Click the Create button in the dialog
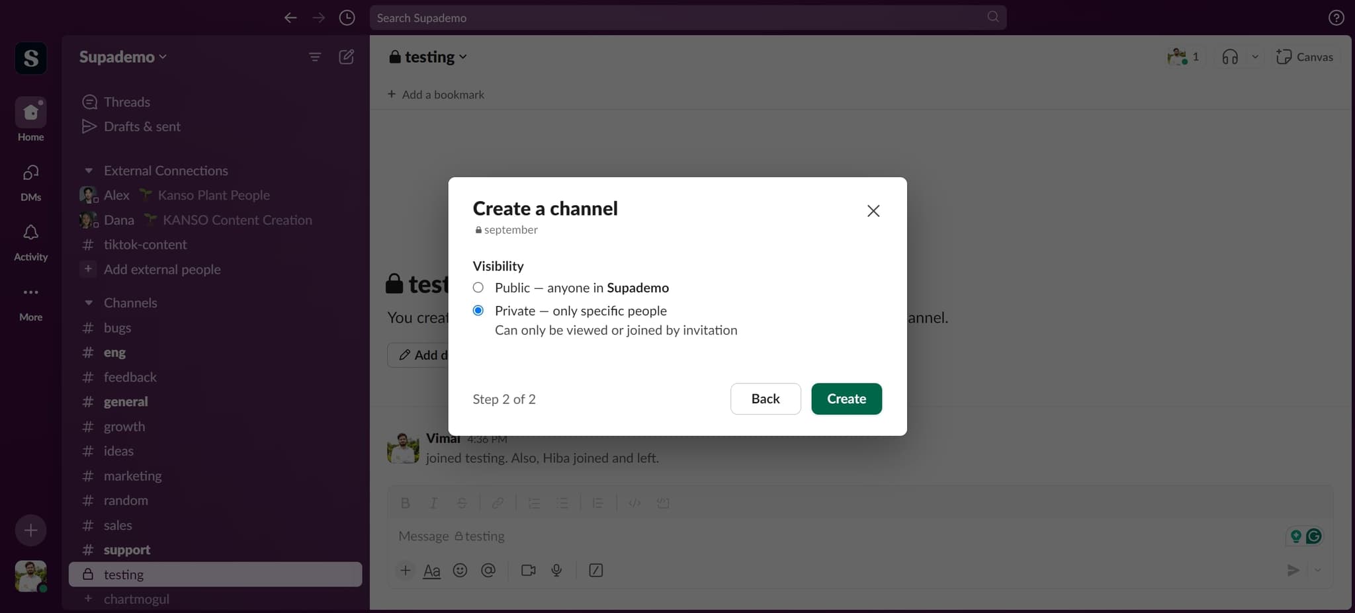The image size is (1355, 613). click(x=847, y=399)
